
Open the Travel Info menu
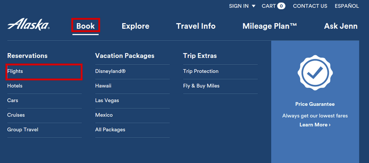(x=196, y=26)
